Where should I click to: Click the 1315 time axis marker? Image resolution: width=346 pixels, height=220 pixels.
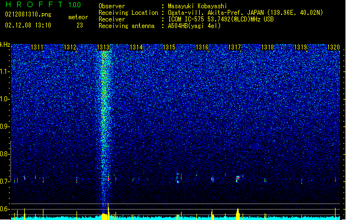coord(169,47)
